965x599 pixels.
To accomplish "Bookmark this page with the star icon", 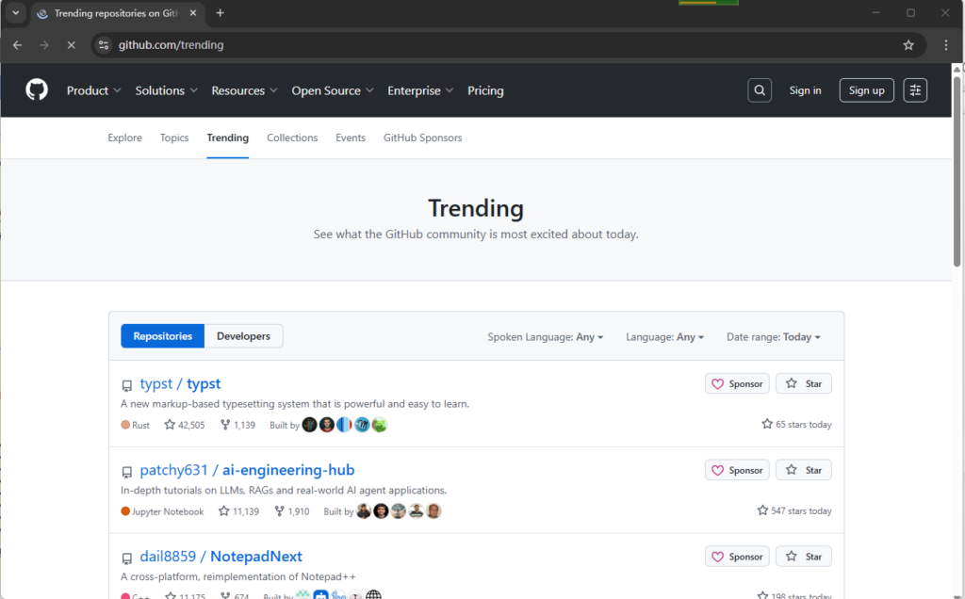I will pos(908,45).
